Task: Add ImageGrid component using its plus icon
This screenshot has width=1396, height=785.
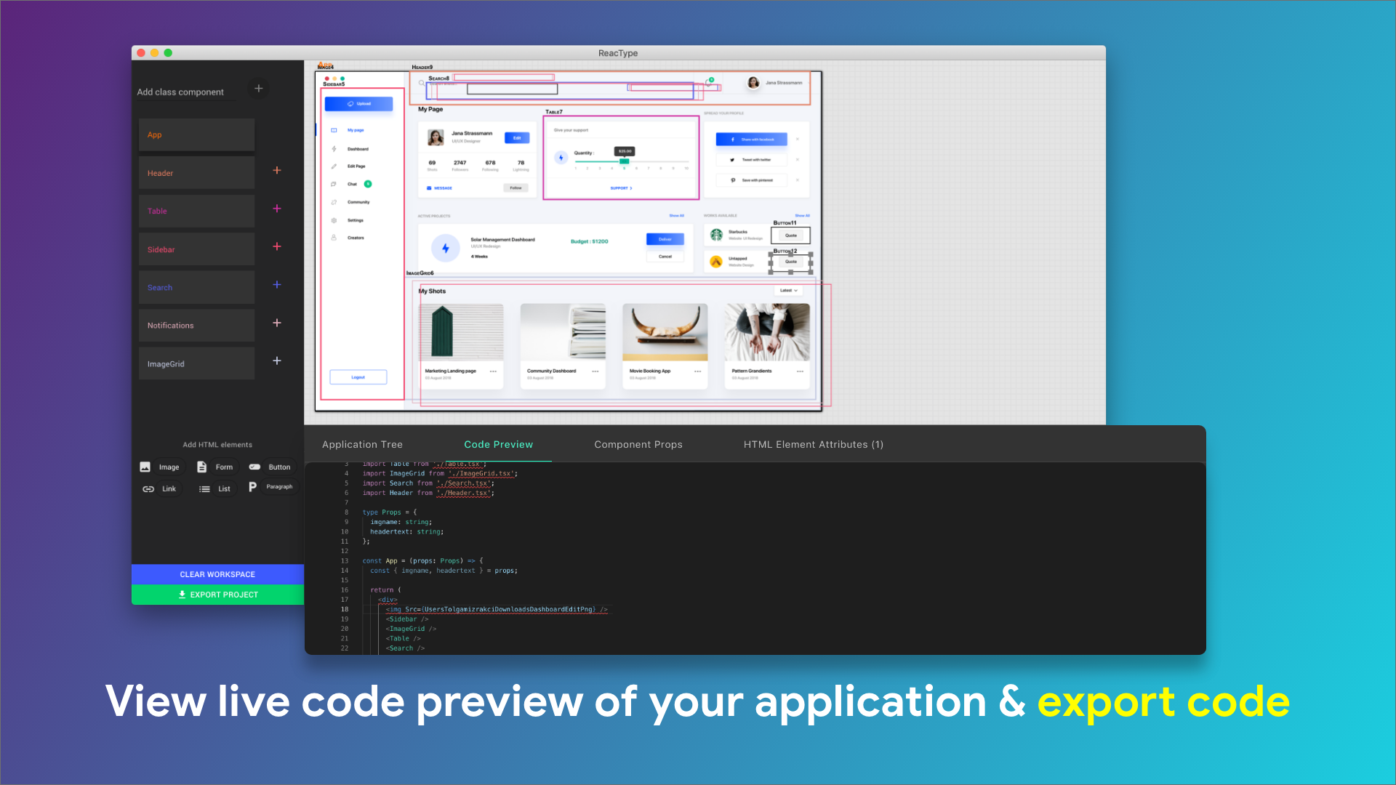Action: [x=277, y=361]
